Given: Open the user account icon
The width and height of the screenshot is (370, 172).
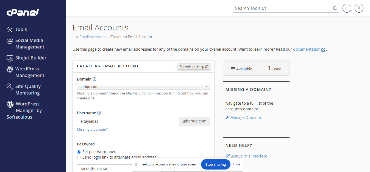Looking at the screenshot, I should coord(359,8).
